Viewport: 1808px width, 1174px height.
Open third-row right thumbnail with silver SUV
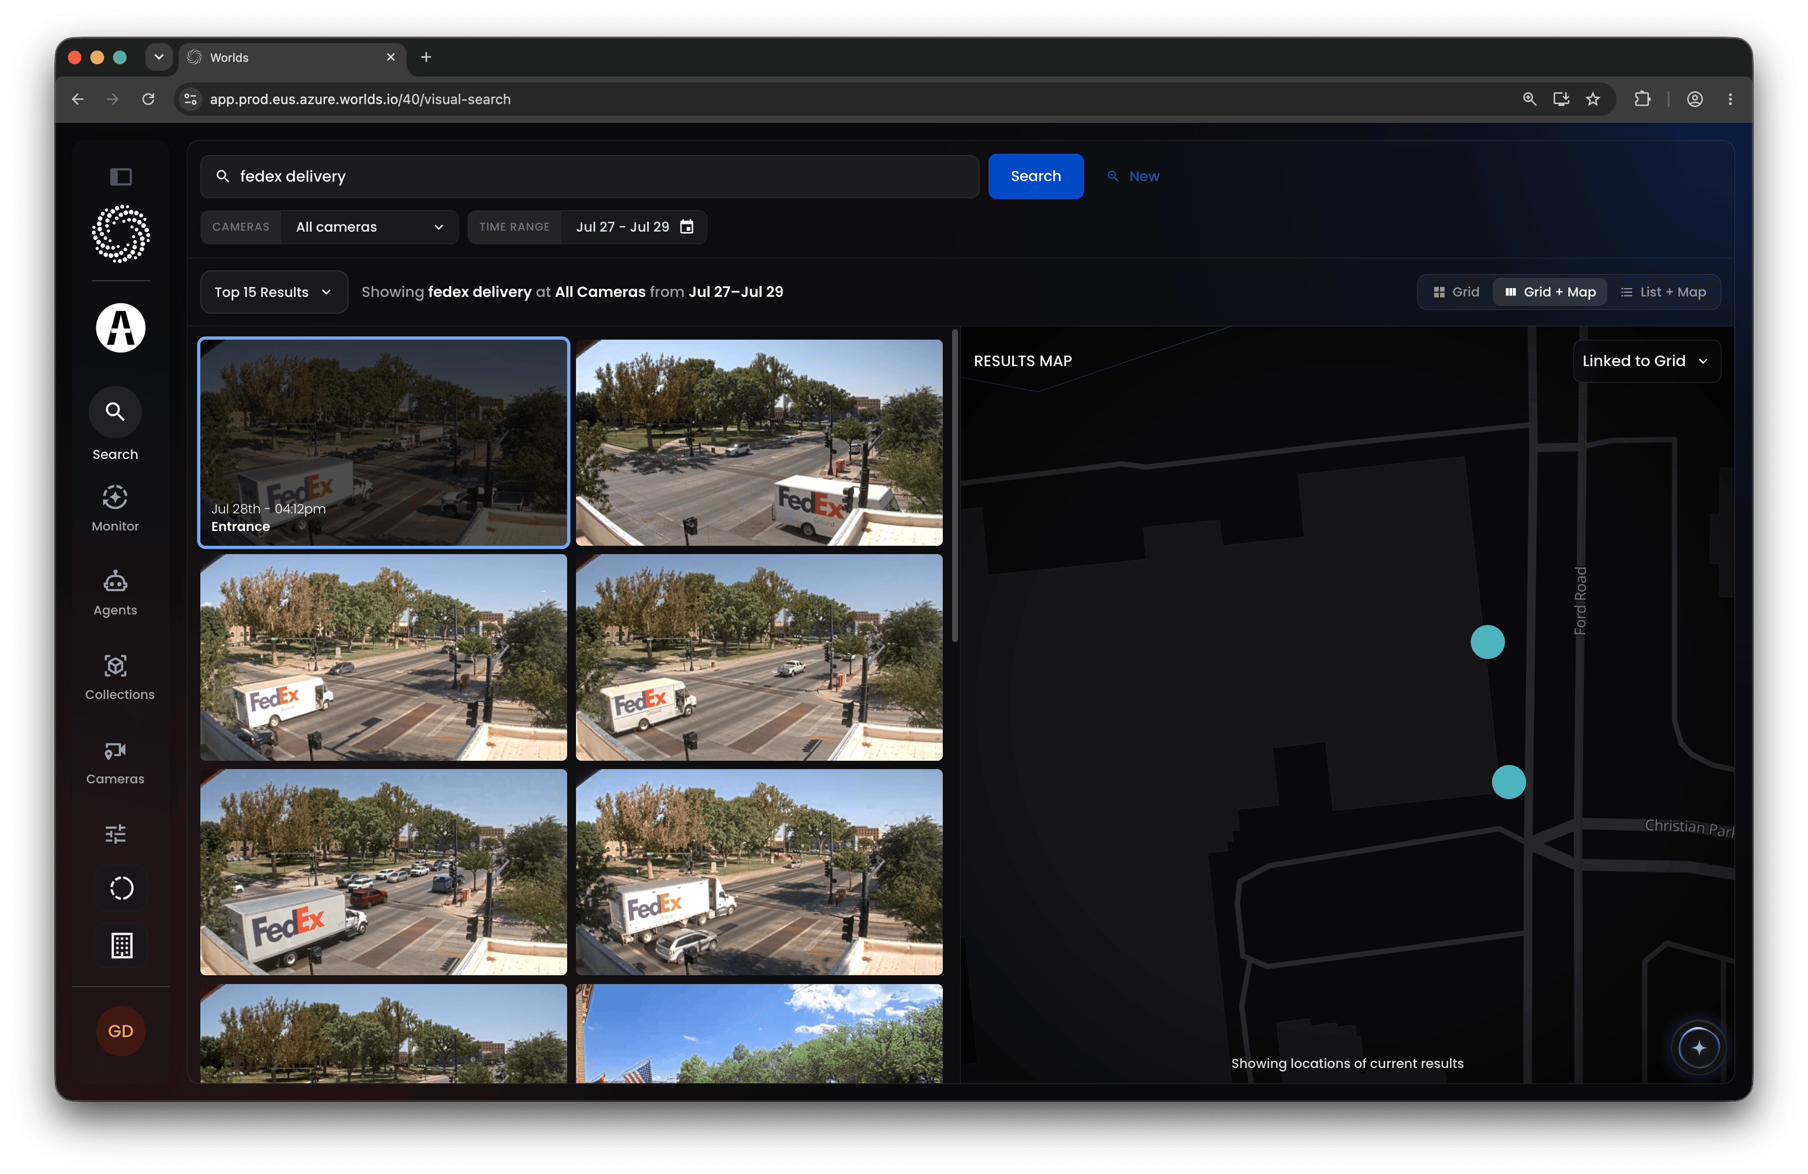(x=759, y=873)
